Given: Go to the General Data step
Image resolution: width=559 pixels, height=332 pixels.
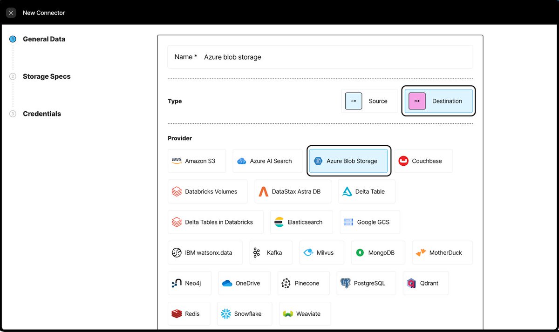Looking at the screenshot, I should point(44,39).
